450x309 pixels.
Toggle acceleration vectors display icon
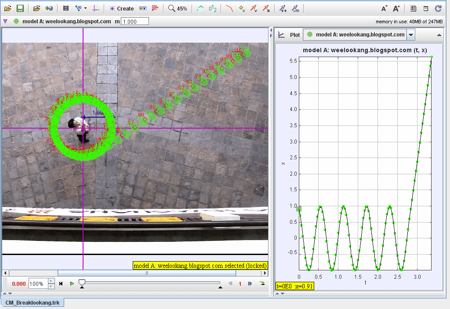click(x=266, y=8)
